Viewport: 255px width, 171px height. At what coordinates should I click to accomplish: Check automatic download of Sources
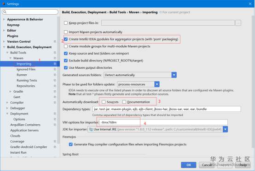pyautogui.click(x=104, y=102)
